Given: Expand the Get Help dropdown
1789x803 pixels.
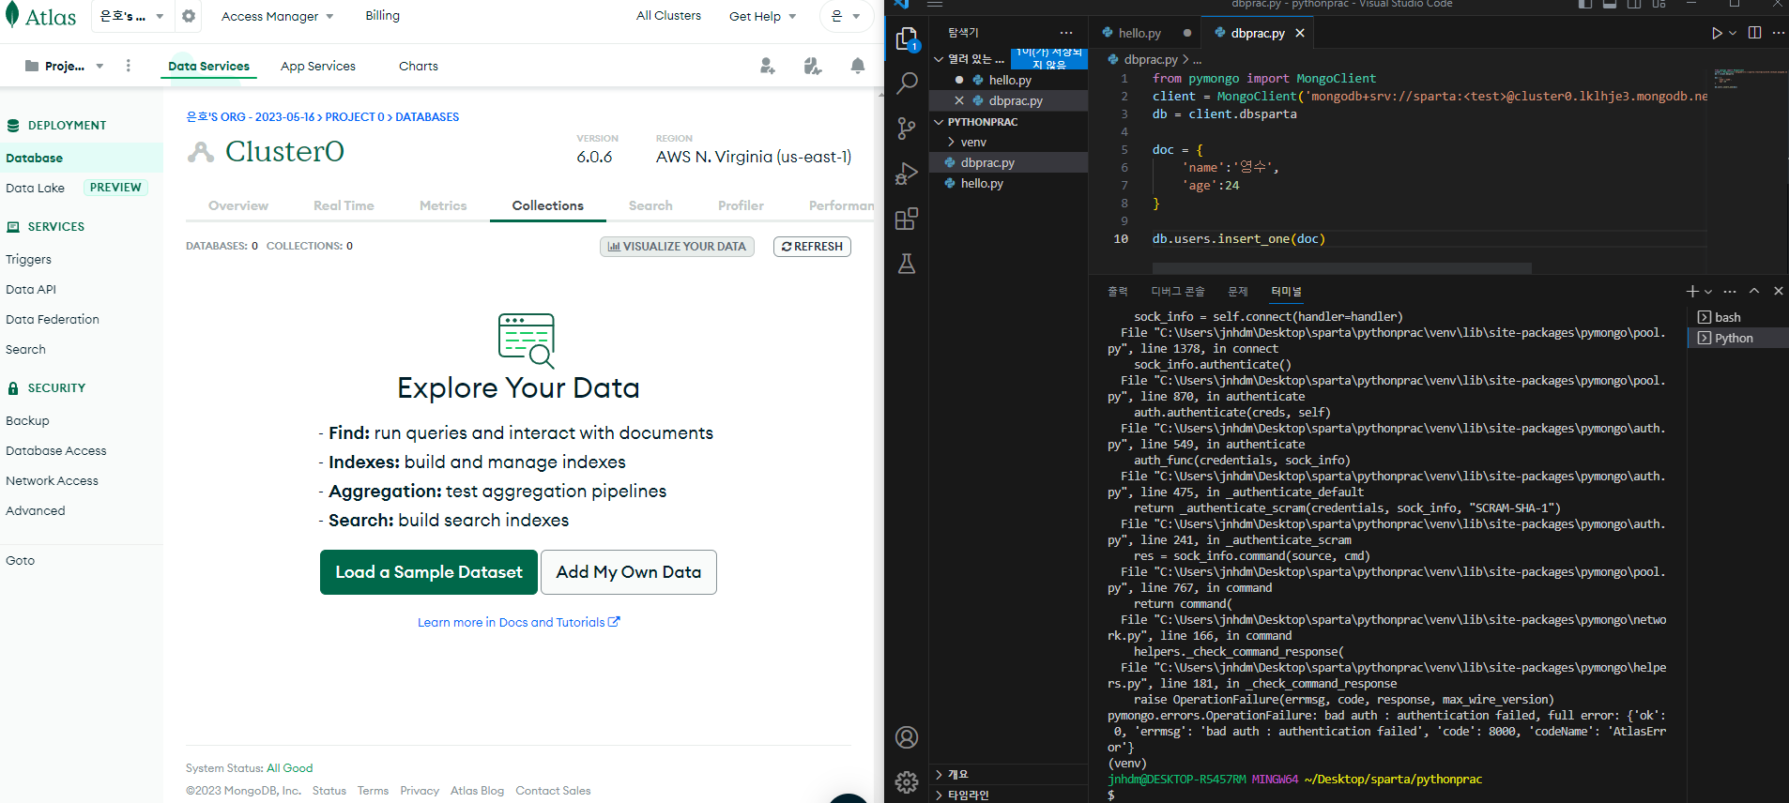Looking at the screenshot, I should tap(763, 16).
